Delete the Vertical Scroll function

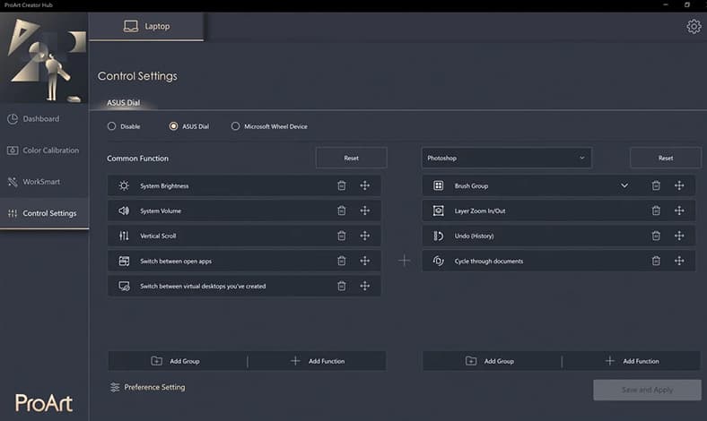point(341,236)
